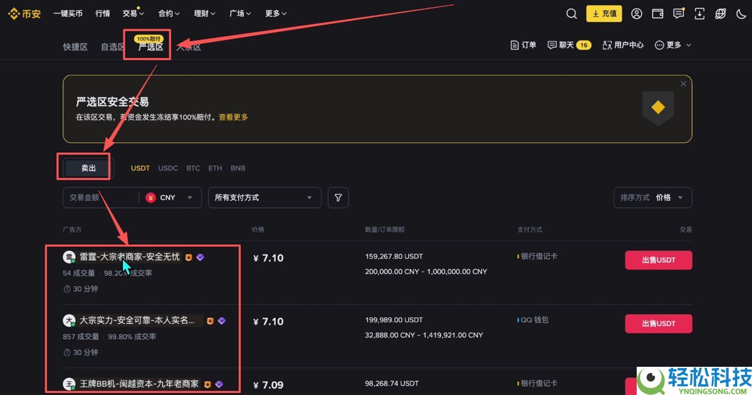Switch to the 快捷区 tab

click(x=75, y=46)
